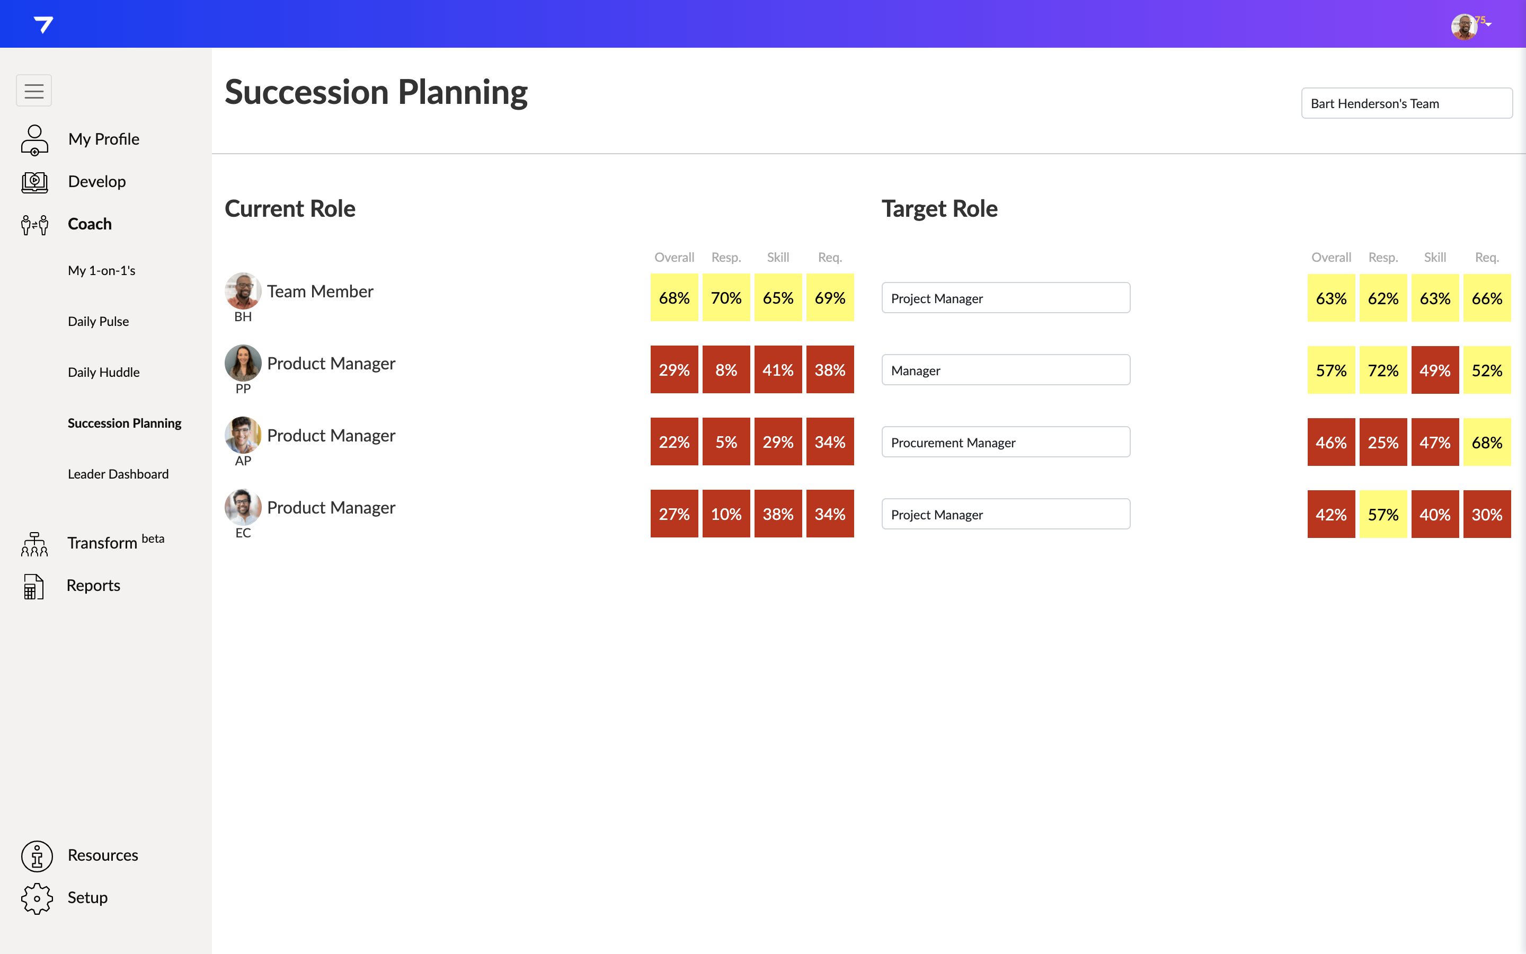Click the Develop laptop icon

[34, 182]
